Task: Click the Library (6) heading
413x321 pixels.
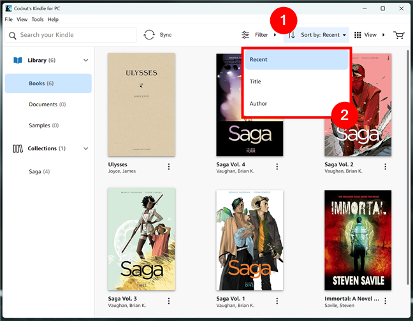Action: (41, 61)
